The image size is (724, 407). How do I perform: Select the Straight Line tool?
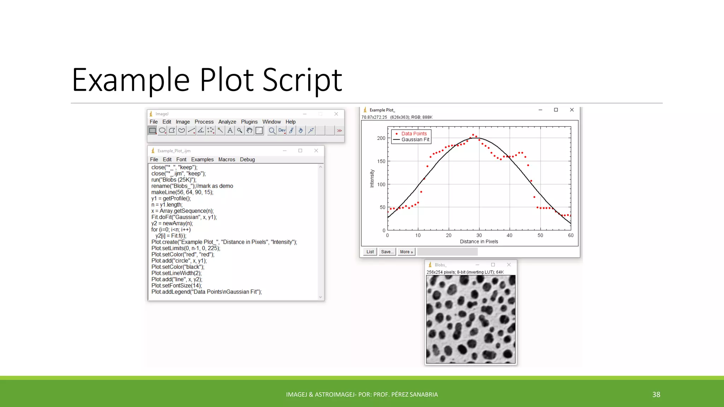click(191, 131)
